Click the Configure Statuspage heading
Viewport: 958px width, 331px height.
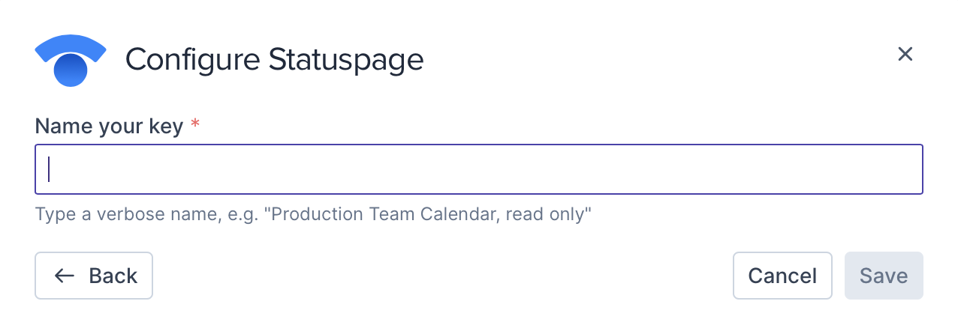(274, 59)
